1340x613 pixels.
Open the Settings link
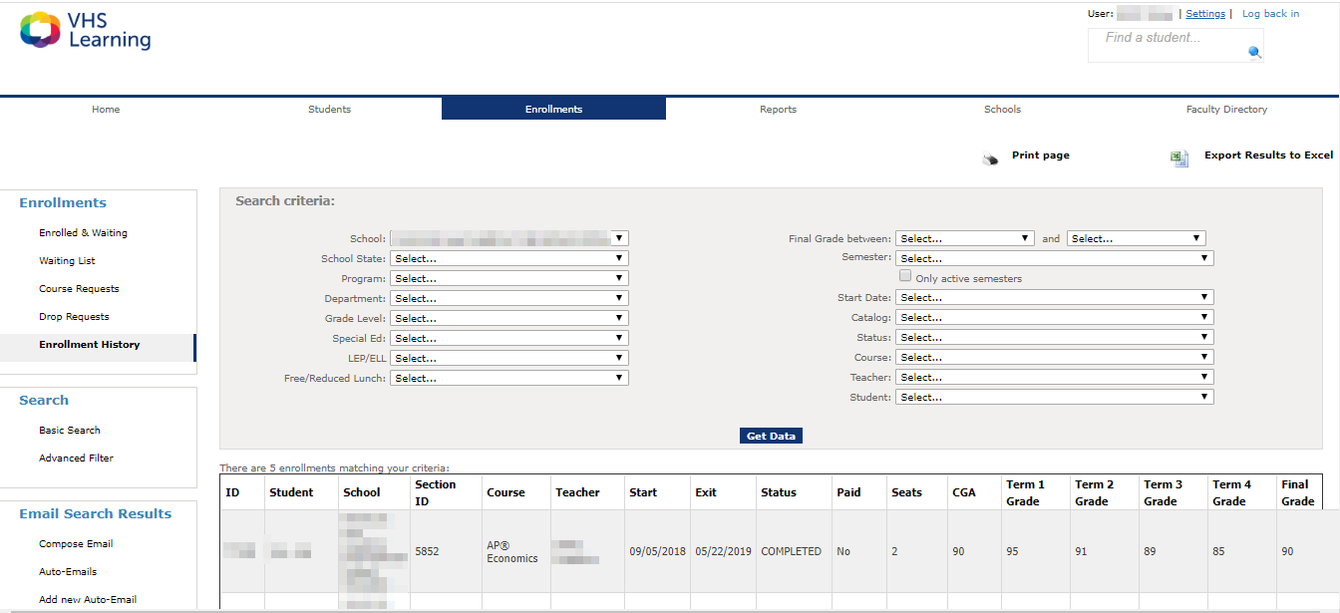[1205, 14]
